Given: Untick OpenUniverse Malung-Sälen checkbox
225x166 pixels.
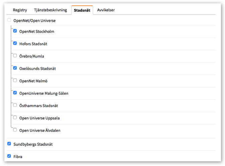Looking at the screenshot, I should (x=15, y=93).
